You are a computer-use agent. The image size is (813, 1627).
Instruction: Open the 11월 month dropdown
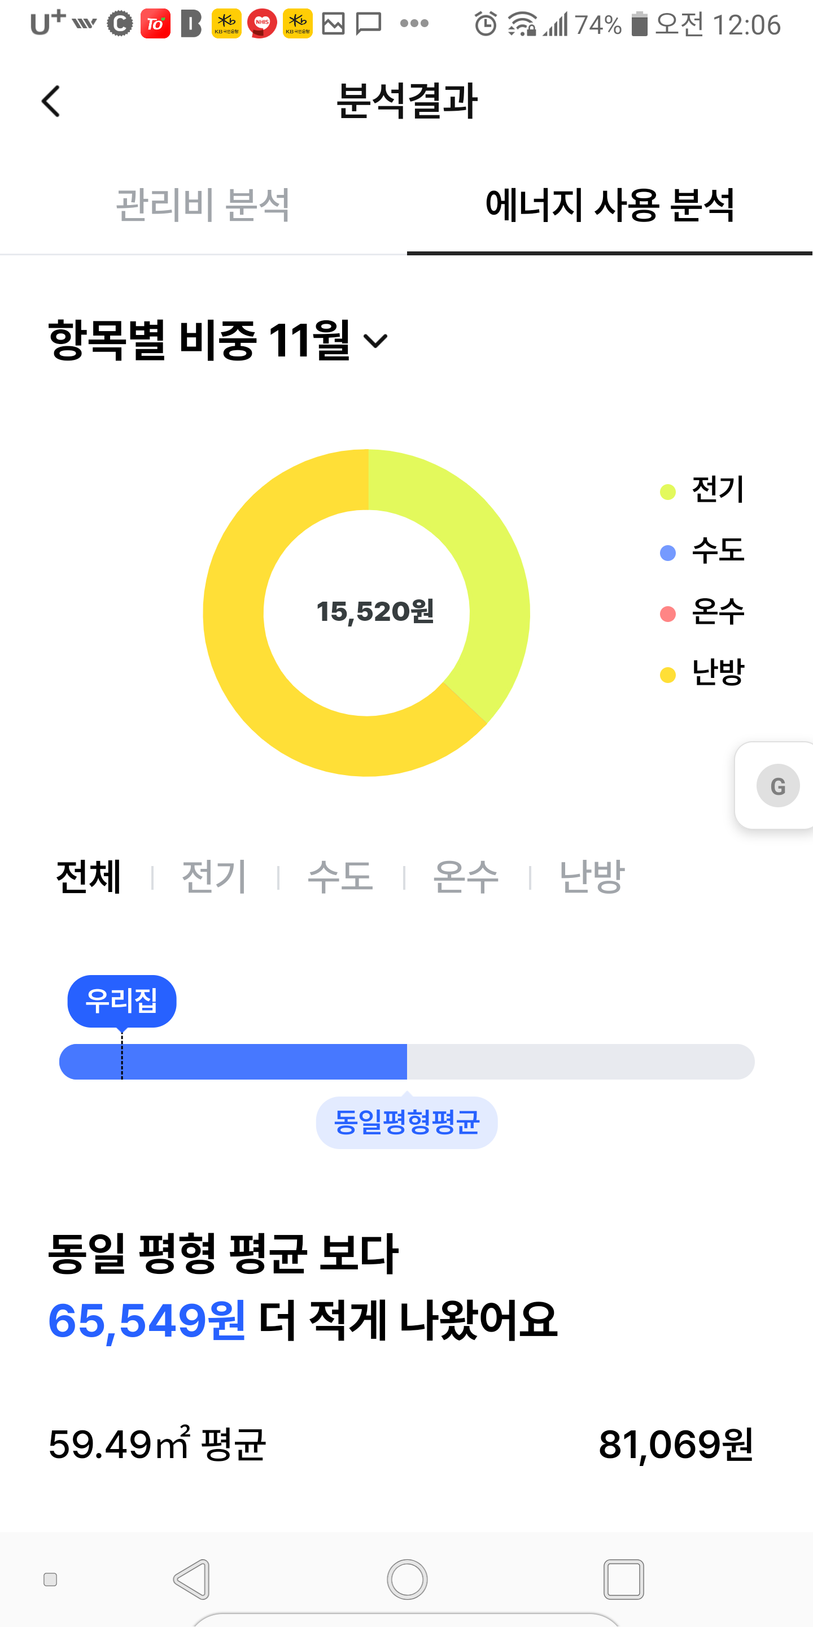point(375,341)
